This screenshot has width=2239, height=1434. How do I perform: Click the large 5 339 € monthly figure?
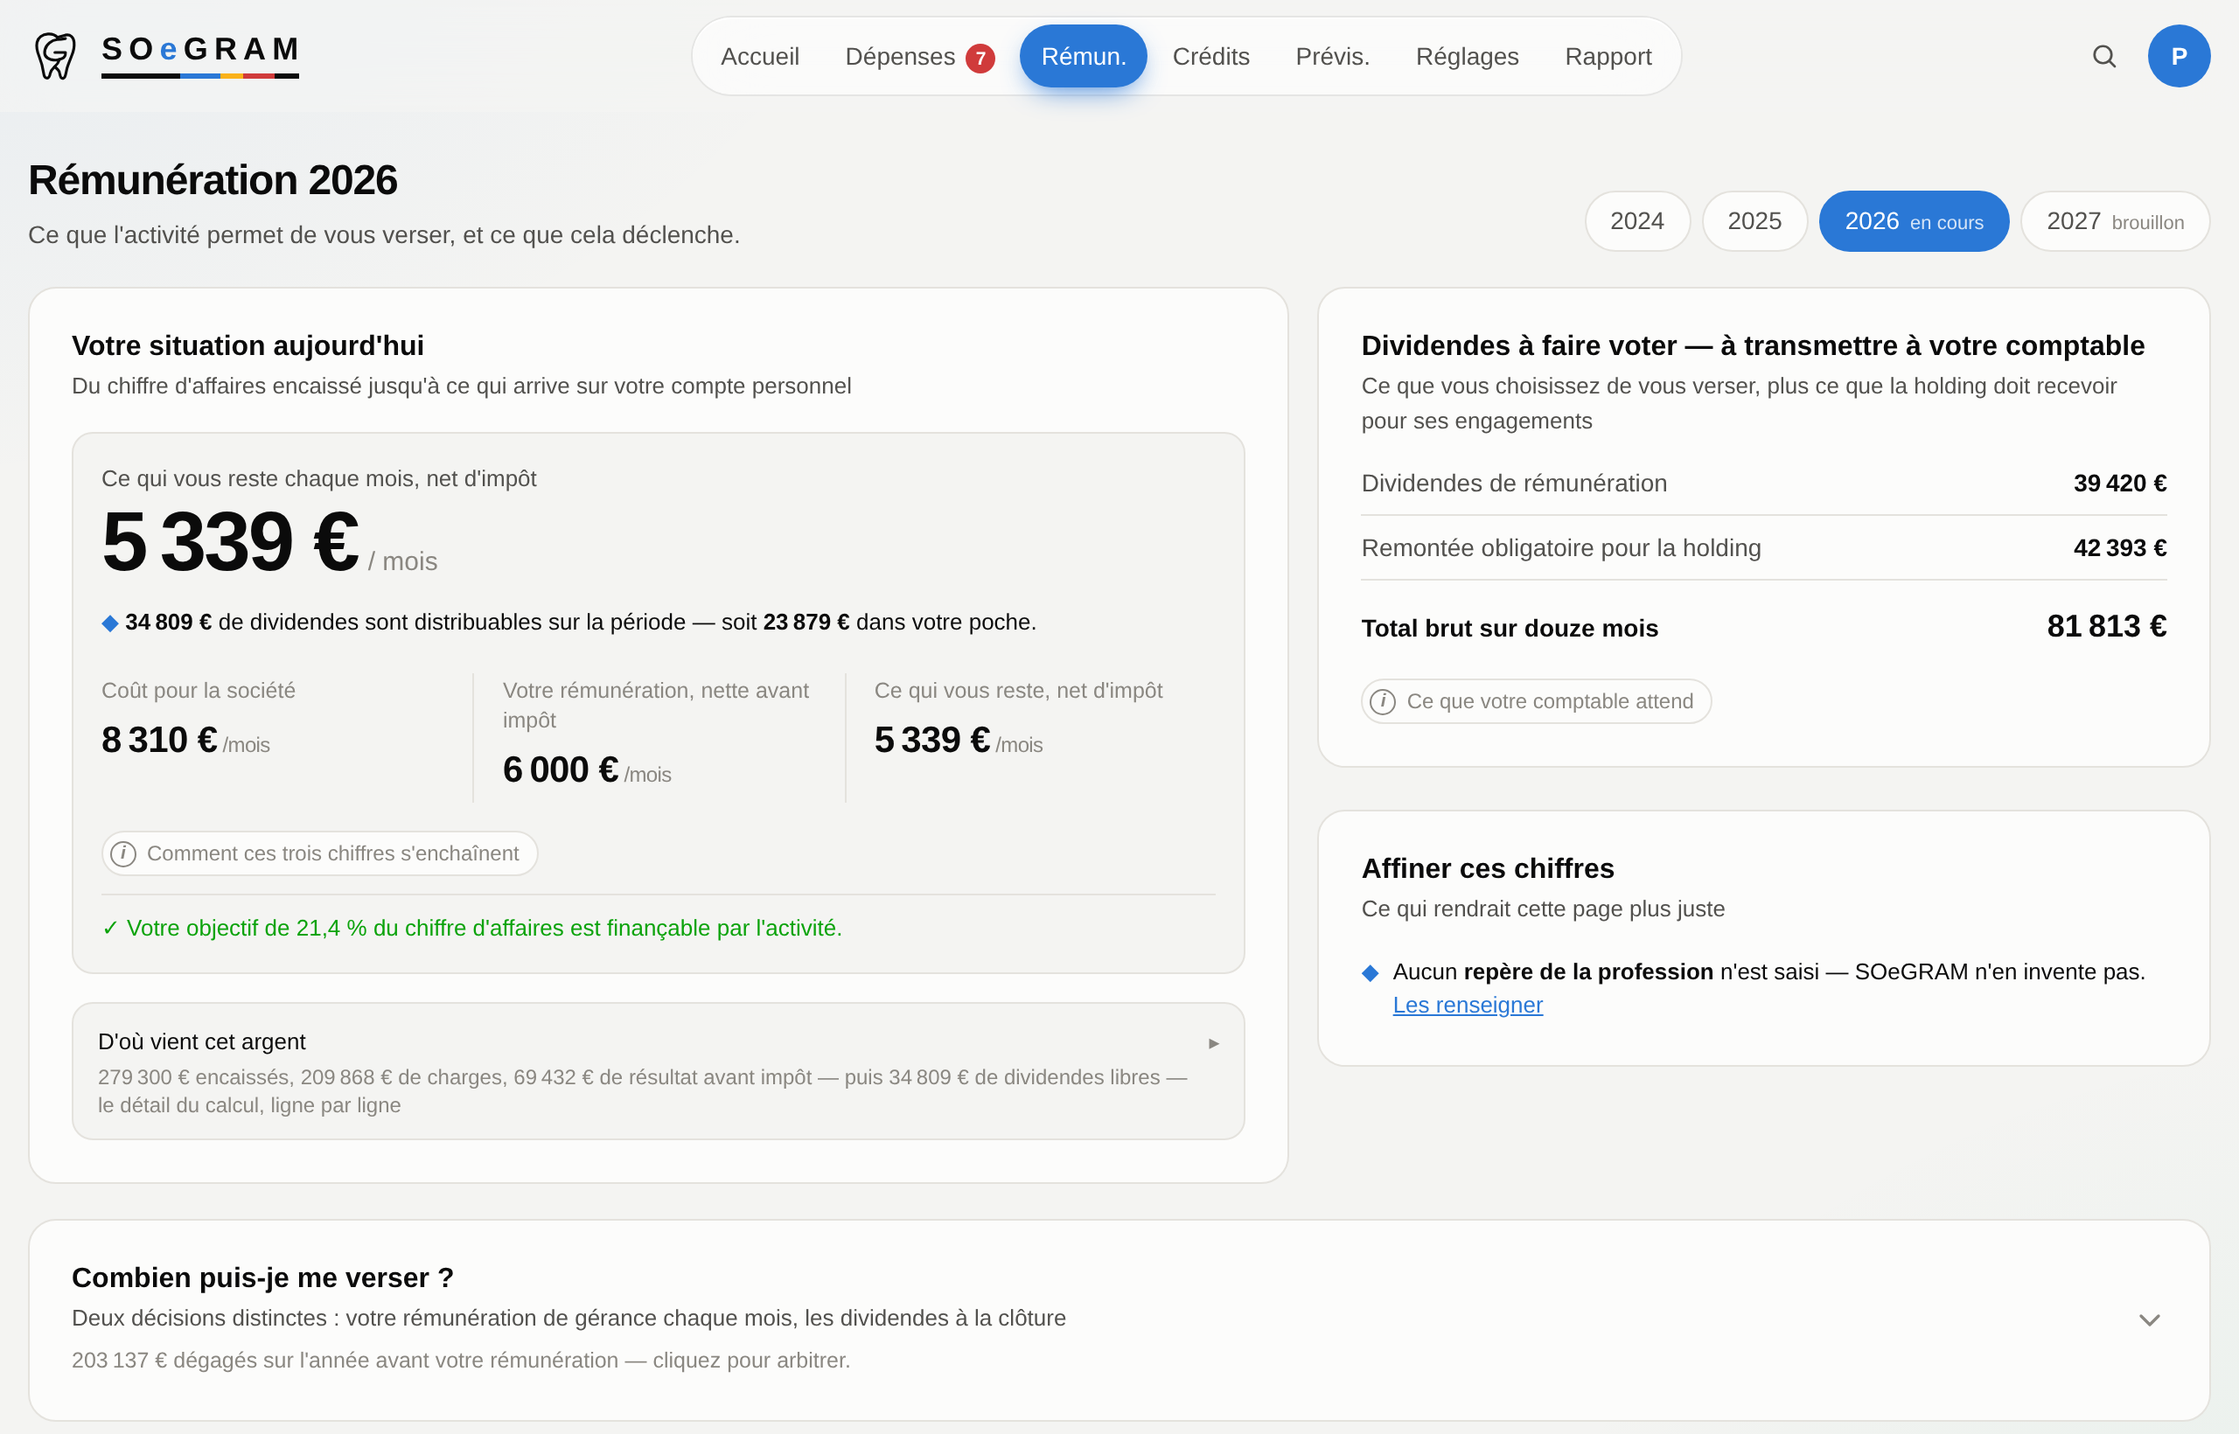click(x=230, y=542)
